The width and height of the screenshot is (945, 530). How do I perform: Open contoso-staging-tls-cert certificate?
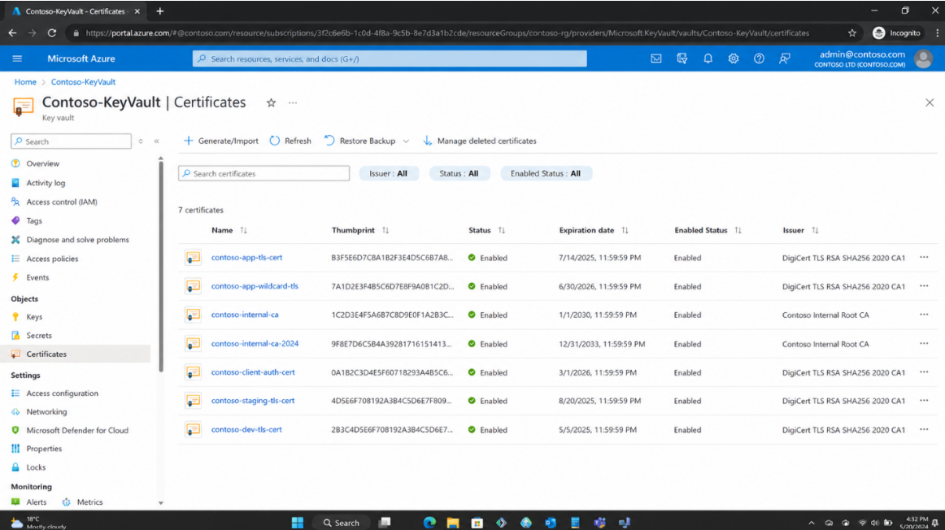coord(253,401)
